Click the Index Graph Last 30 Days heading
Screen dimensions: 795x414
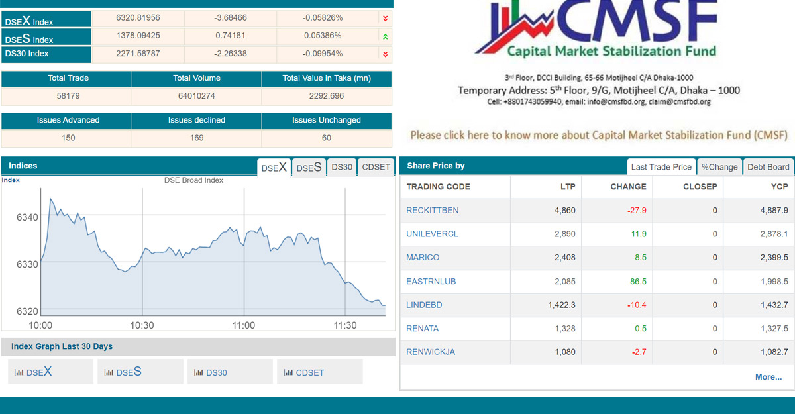click(x=62, y=347)
